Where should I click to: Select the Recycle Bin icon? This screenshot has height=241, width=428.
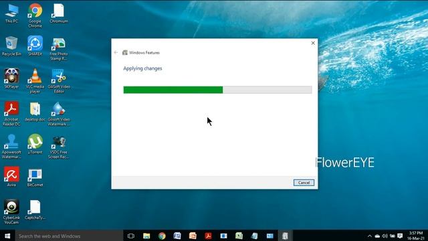11,46
